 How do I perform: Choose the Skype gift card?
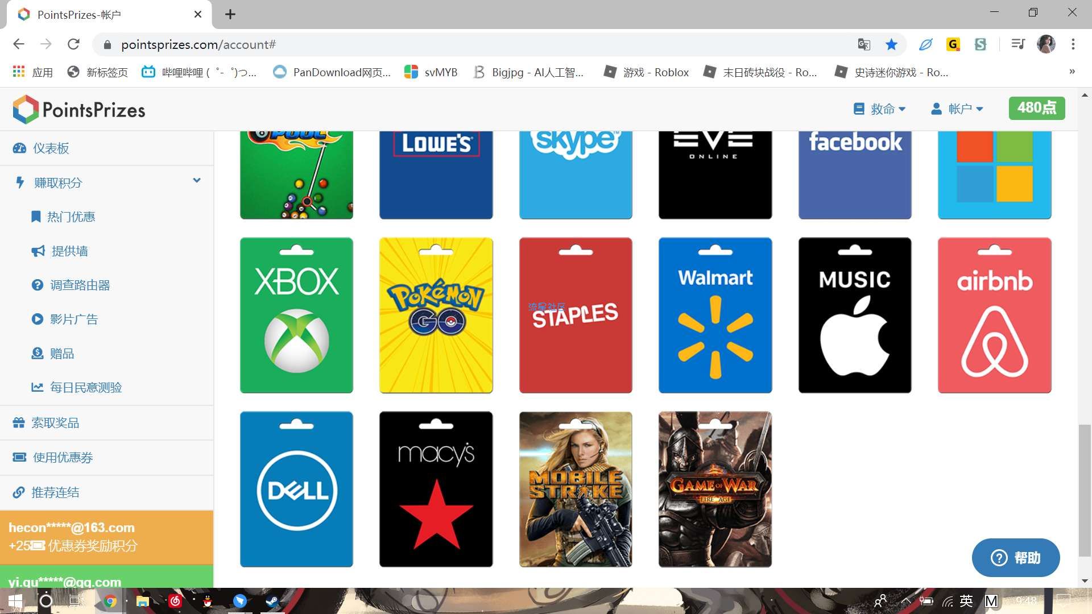point(576,175)
